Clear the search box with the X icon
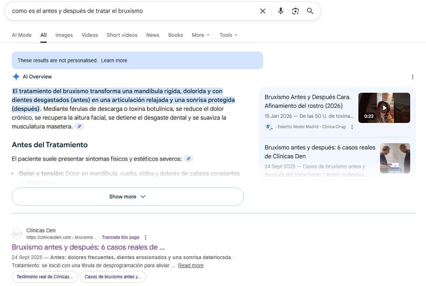Image resolution: width=426 pixels, height=286 pixels. coord(262,11)
